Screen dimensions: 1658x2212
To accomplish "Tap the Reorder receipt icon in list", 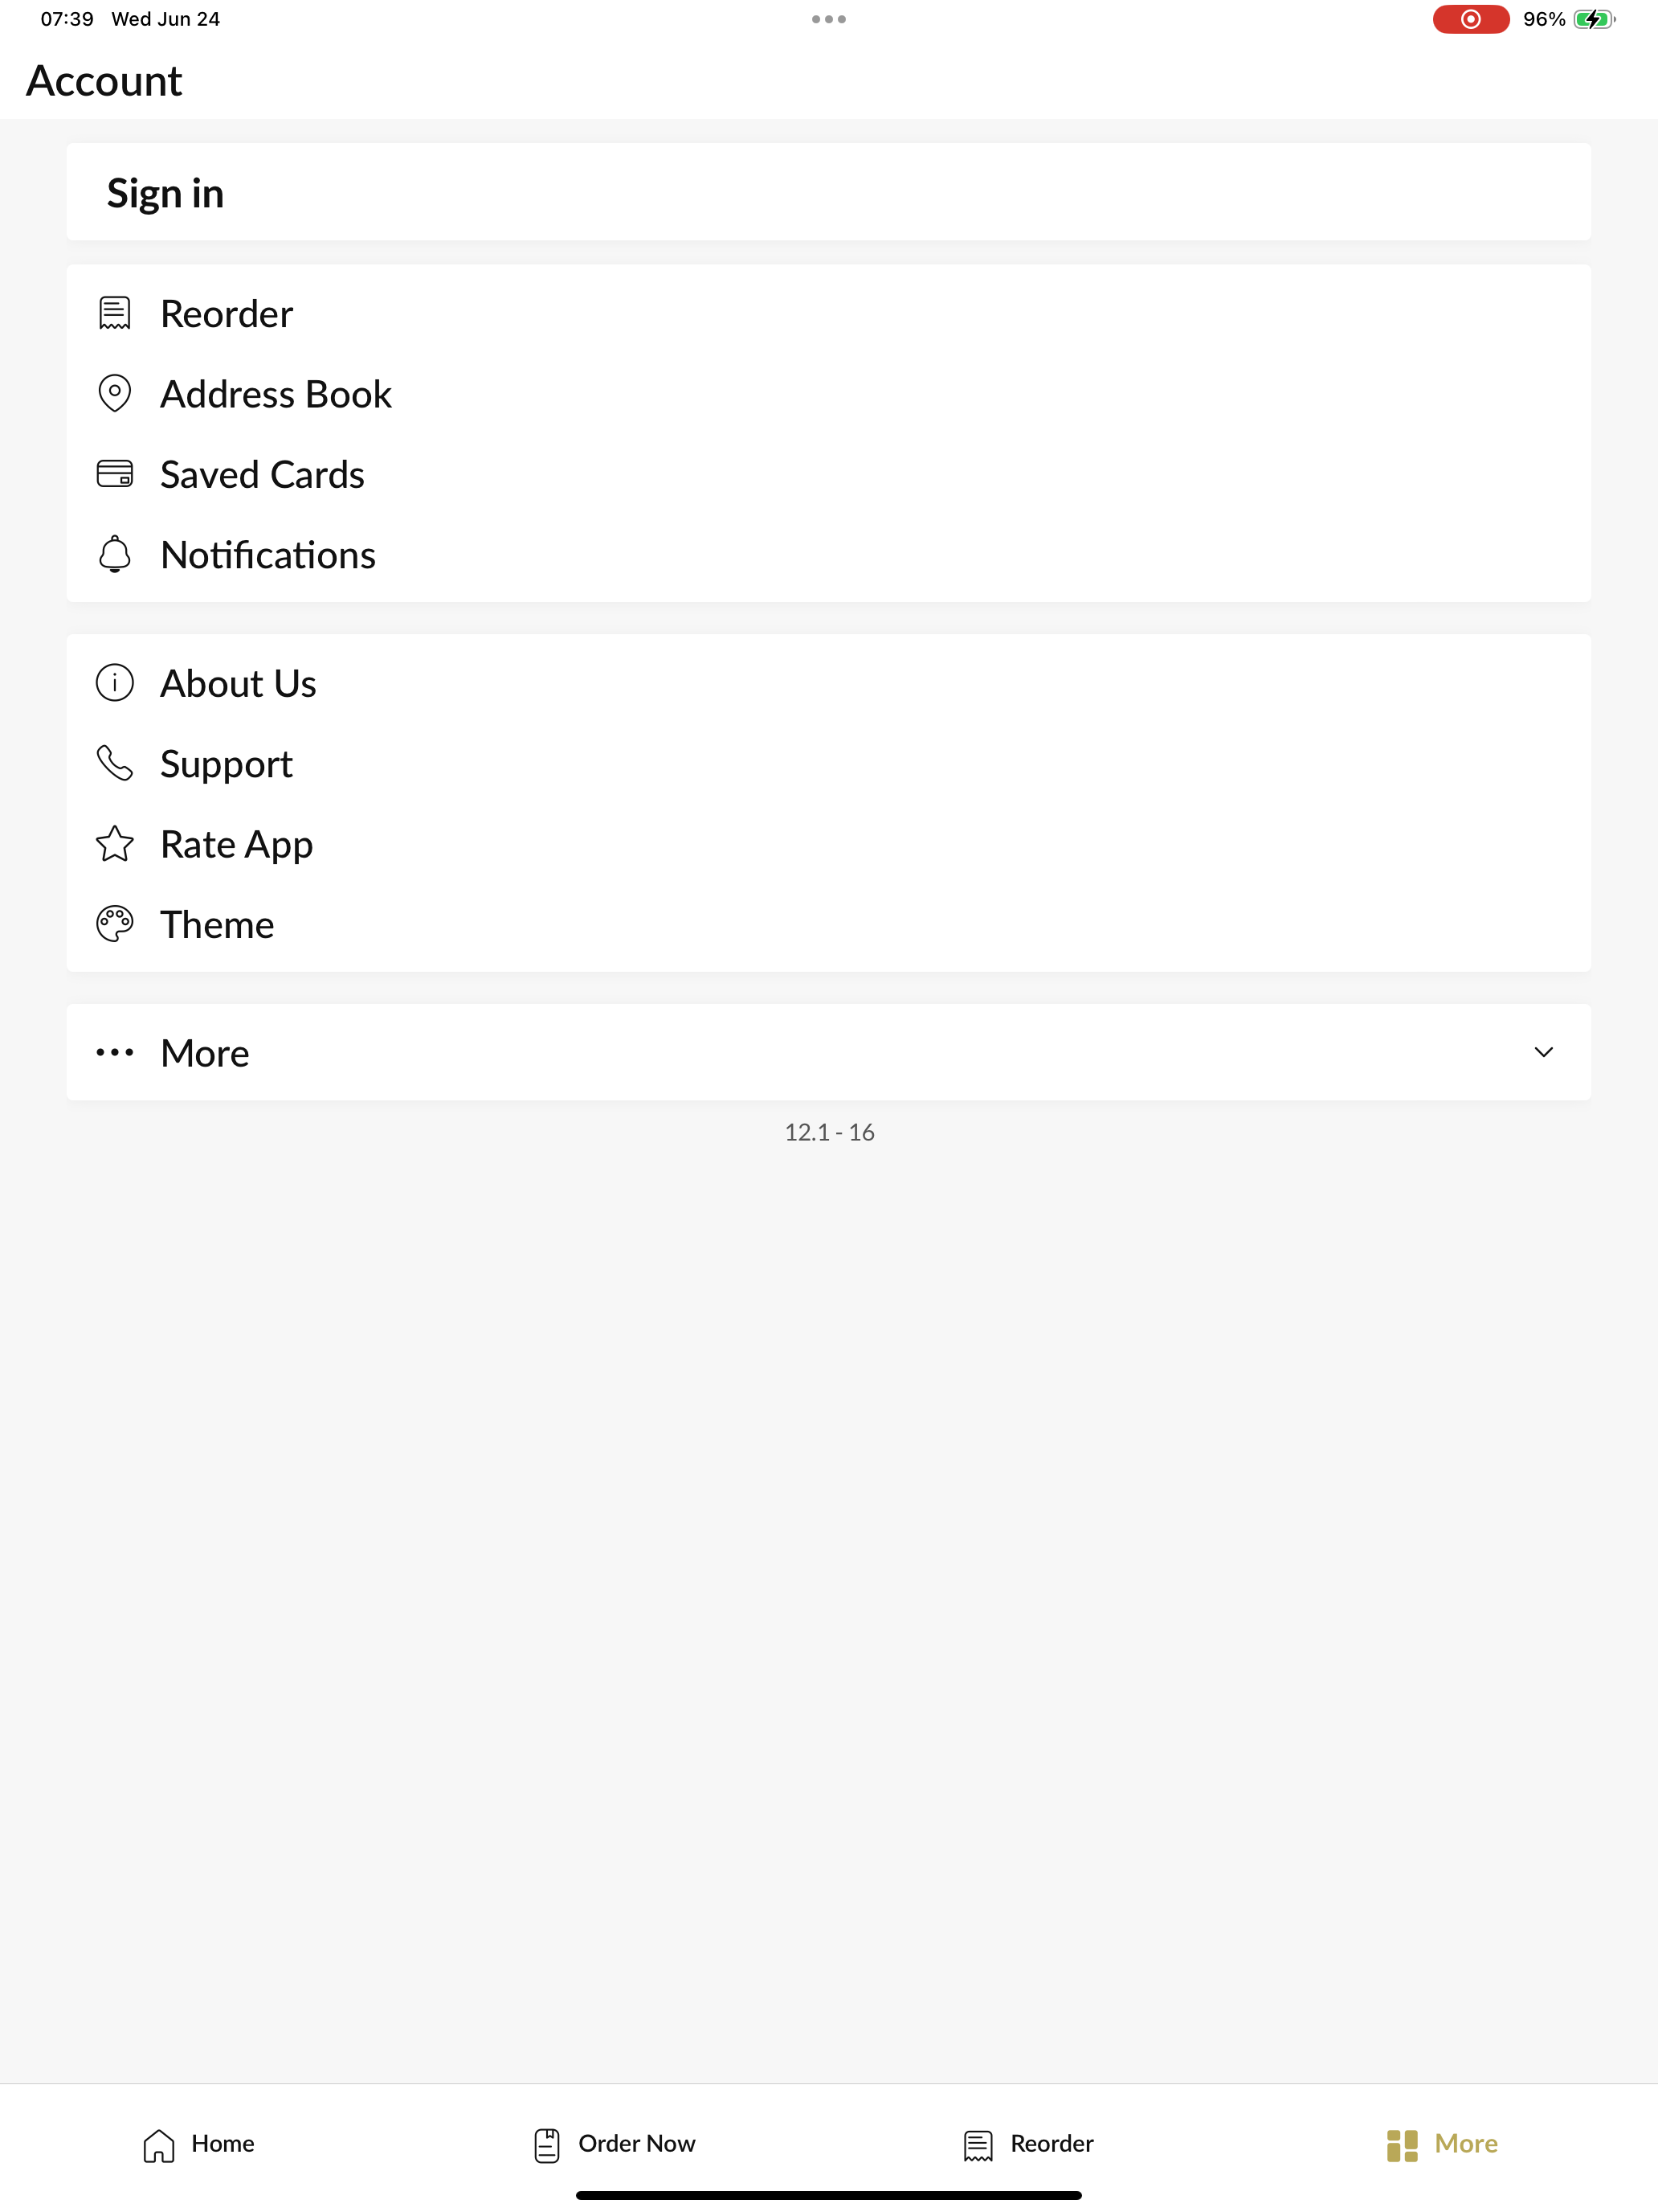I will pyautogui.click(x=115, y=313).
